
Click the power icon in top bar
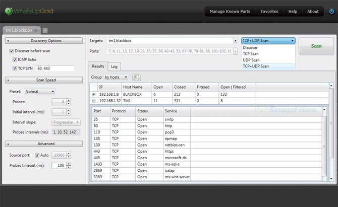click(331, 11)
